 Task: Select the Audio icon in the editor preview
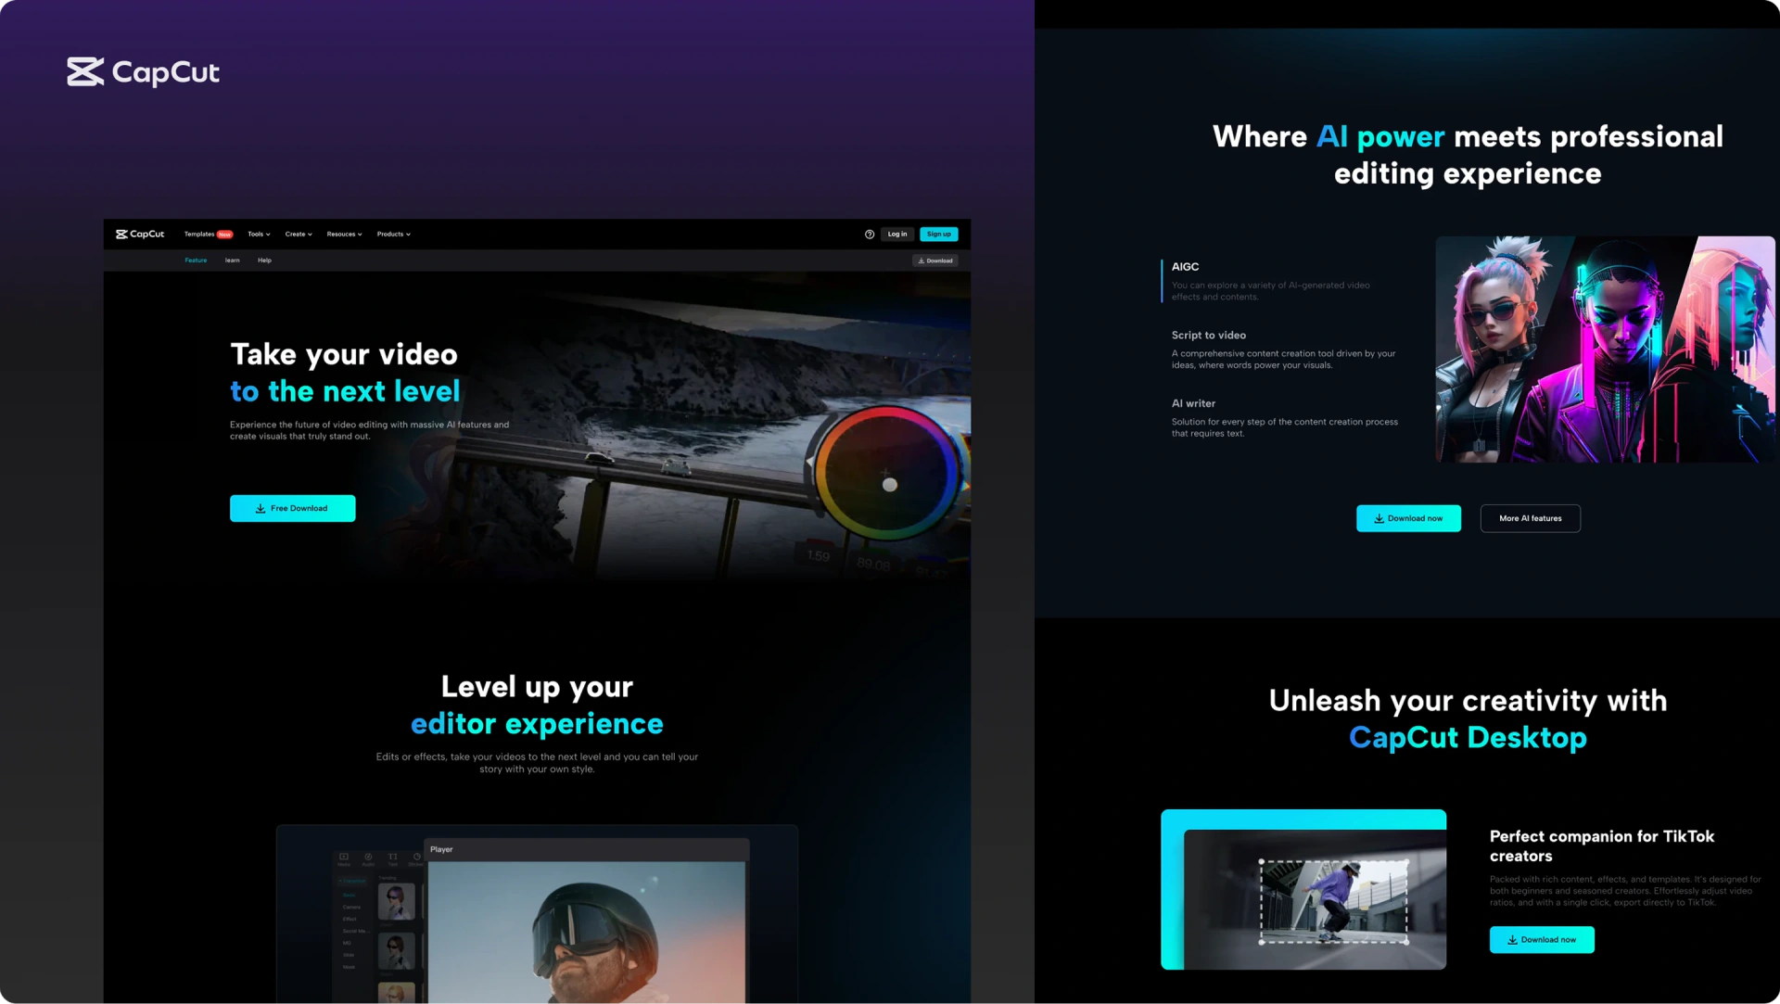pyautogui.click(x=368, y=858)
